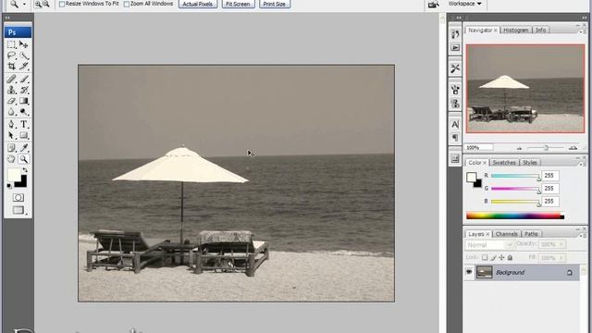Click the Navigator zoom slider handle
The width and height of the screenshot is (592, 333).
point(546,148)
